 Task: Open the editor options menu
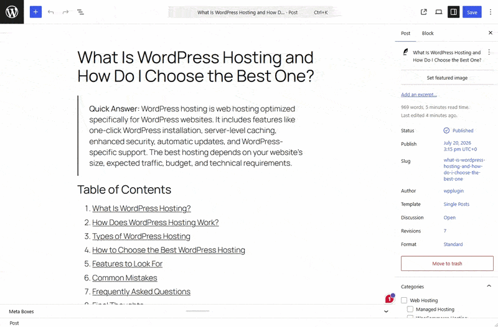491,12
